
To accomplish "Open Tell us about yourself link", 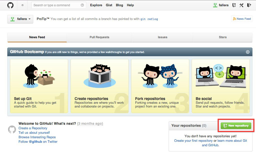I will [34, 133].
